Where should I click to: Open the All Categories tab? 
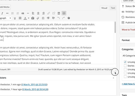click(x=129, y=56)
